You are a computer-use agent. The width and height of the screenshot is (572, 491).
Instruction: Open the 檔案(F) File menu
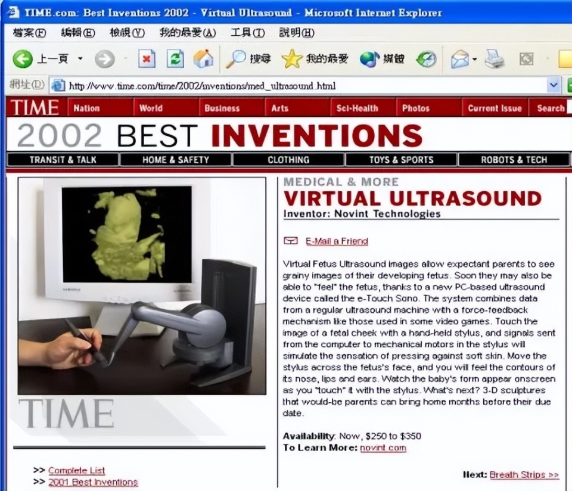[x=29, y=33]
